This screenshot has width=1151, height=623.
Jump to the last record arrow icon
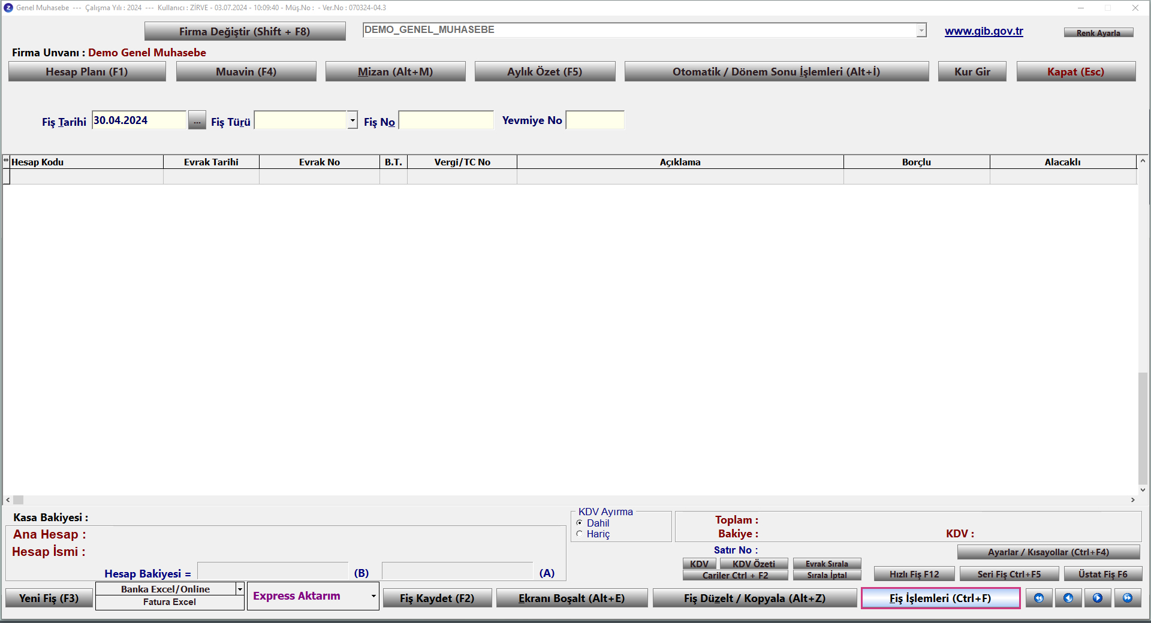coord(1128,598)
